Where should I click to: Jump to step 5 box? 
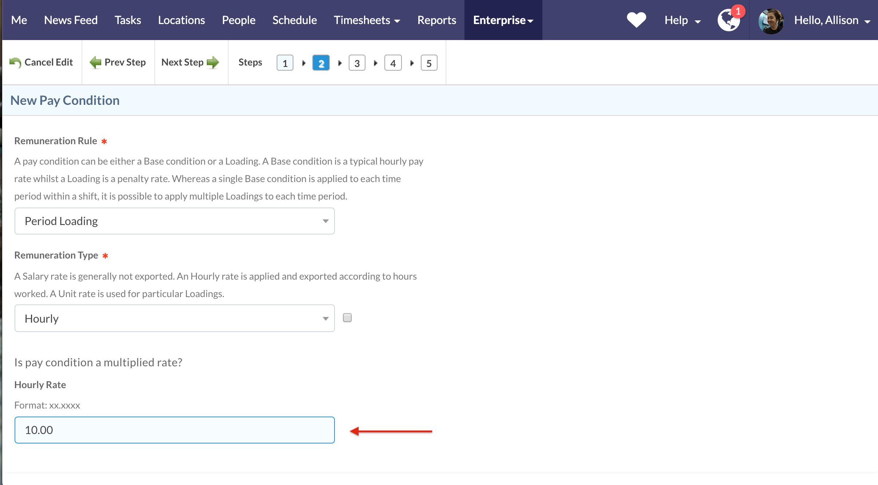428,63
